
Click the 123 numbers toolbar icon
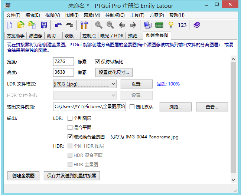click(182, 25)
